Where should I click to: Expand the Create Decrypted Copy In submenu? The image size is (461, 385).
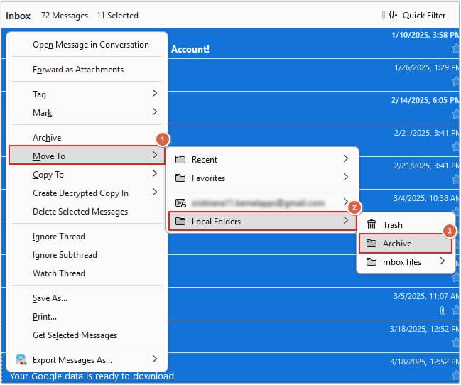click(154, 193)
